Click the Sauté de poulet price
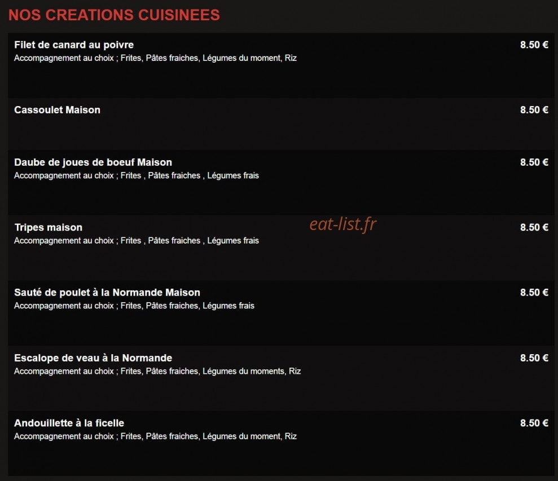The image size is (558, 481). (x=534, y=293)
